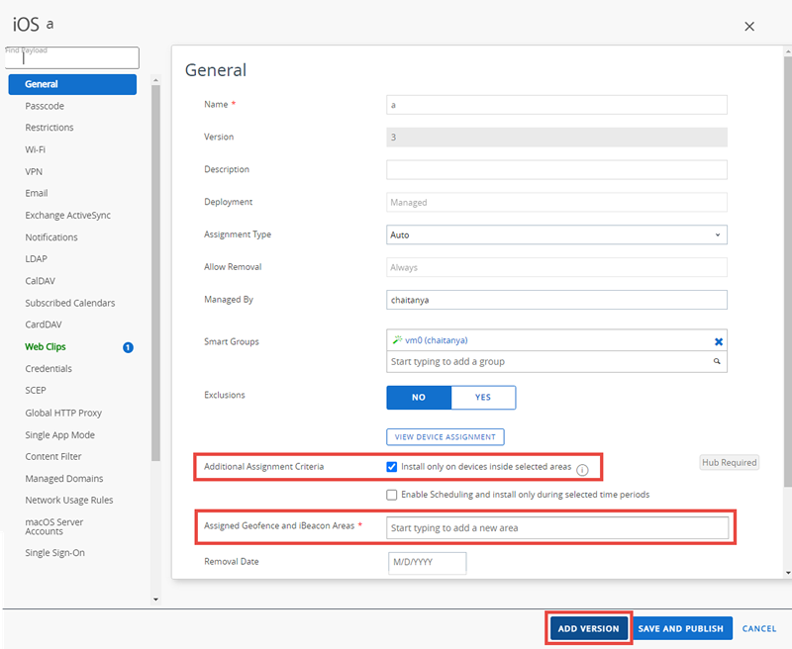
Task: Open the Email payload
Action: 37,193
